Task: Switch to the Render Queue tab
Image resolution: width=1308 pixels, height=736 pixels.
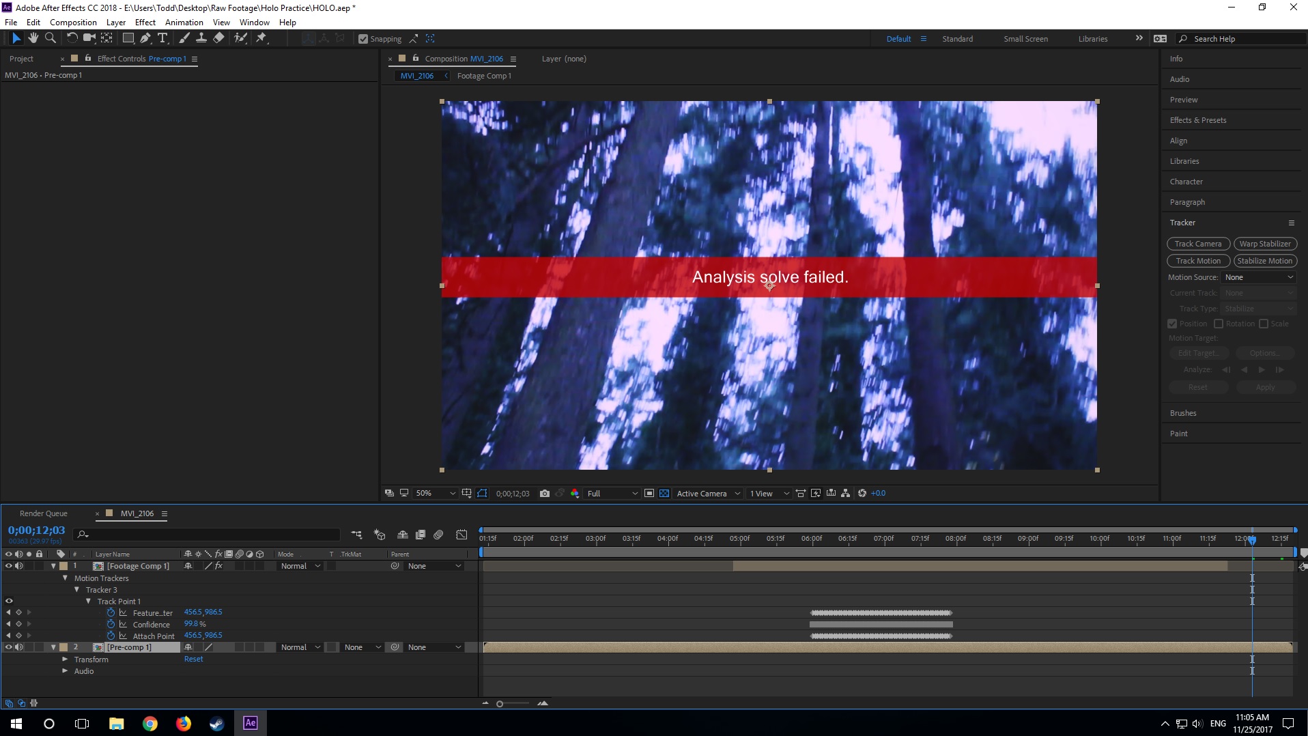Action: click(44, 513)
